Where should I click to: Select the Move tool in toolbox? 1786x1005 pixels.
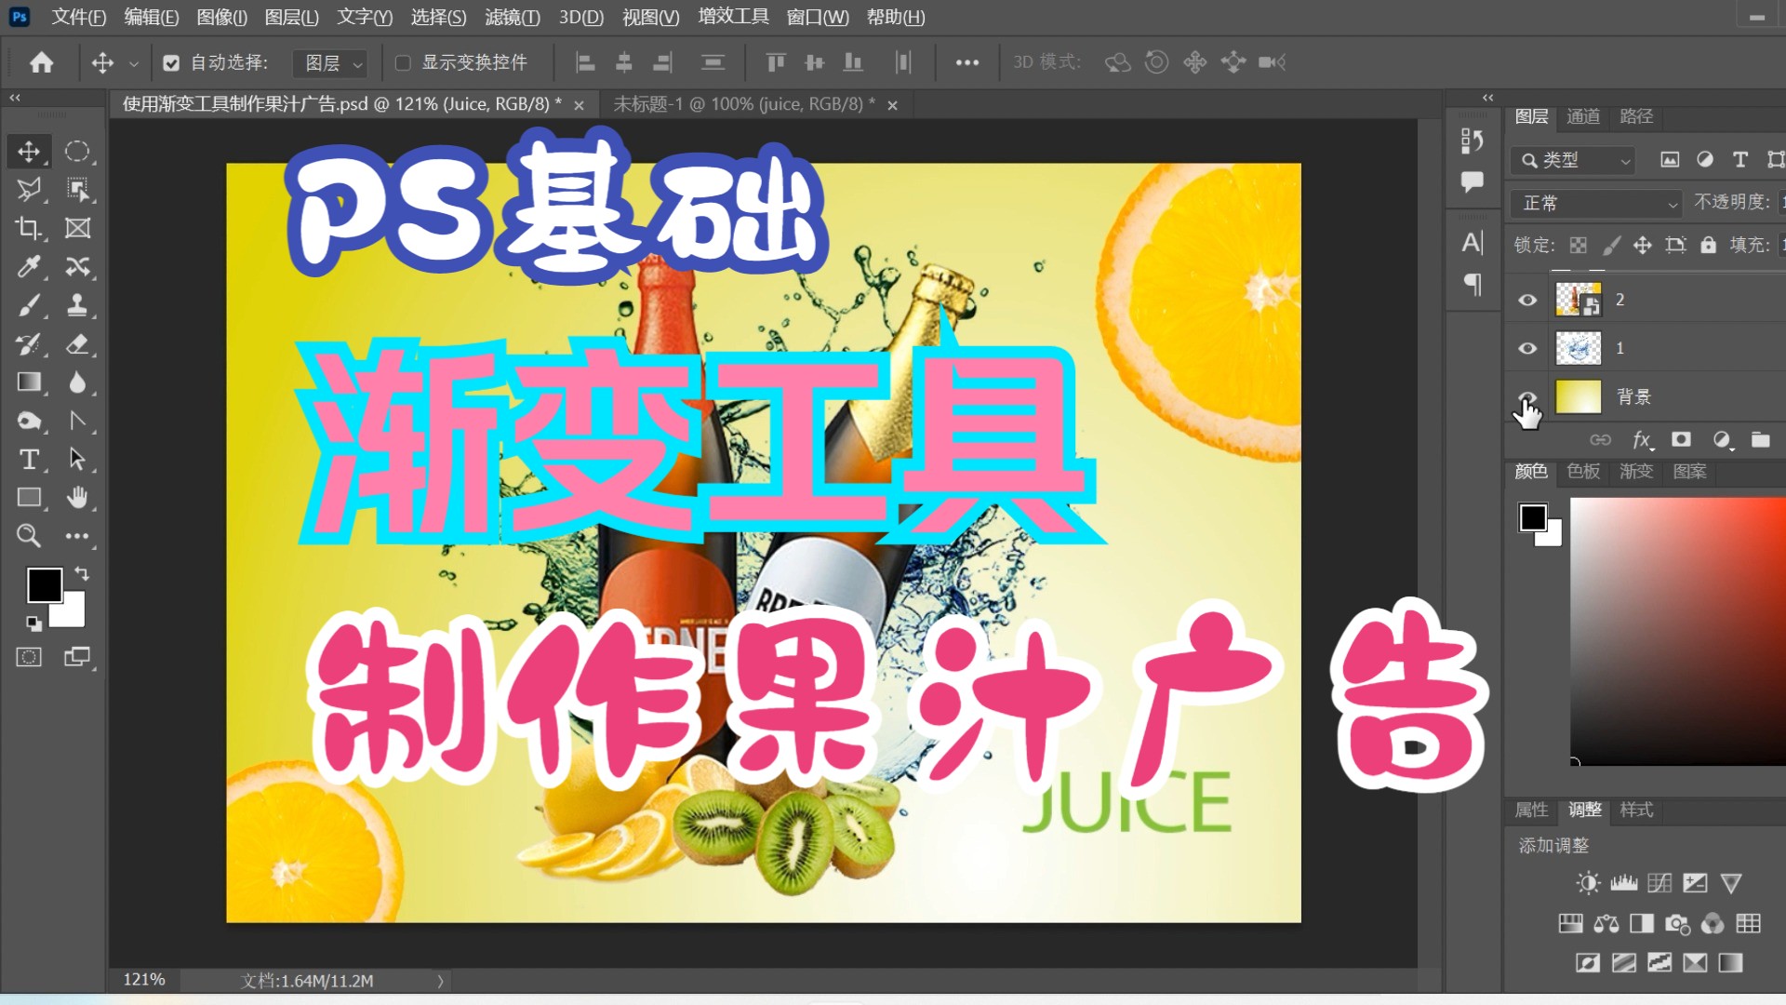coord(29,152)
